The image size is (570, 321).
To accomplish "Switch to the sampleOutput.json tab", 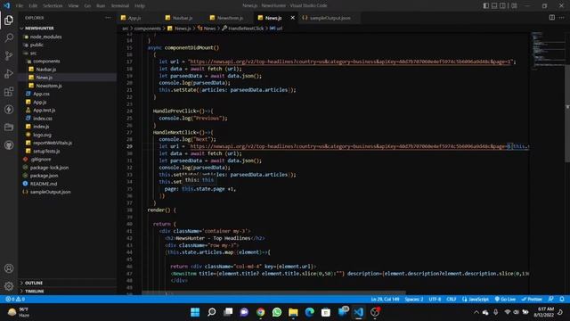I will point(330,18).
